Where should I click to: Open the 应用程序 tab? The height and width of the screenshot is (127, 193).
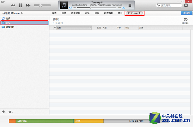(x=76, y=13)
